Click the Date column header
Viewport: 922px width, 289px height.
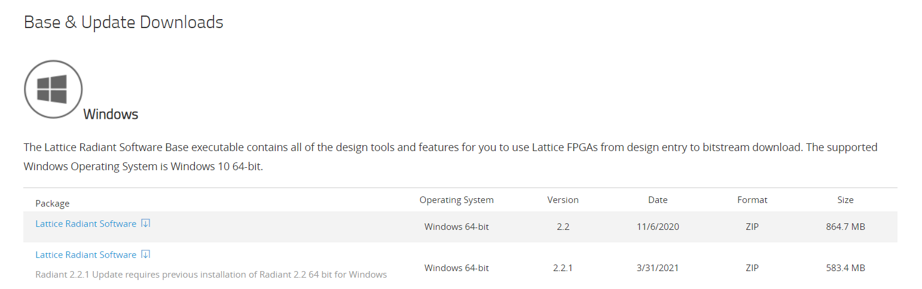click(x=658, y=200)
